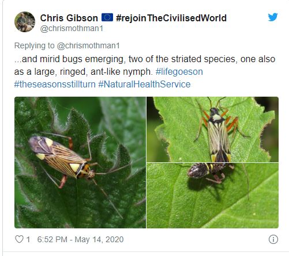Click the 'Replying to' label text

pyautogui.click(x=35, y=45)
